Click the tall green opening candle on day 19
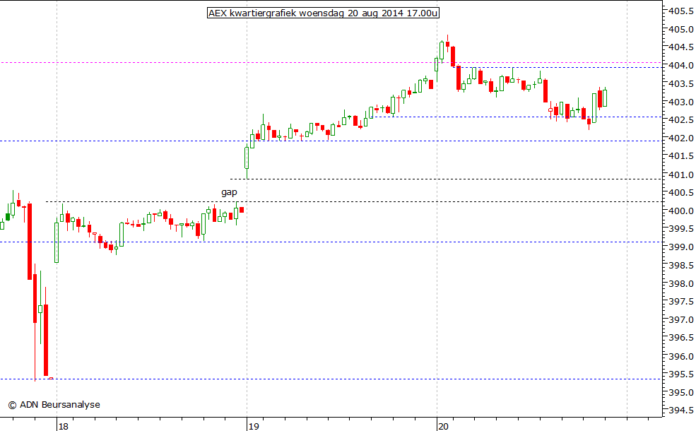The height and width of the screenshot is (431, 696). [247, 158]
